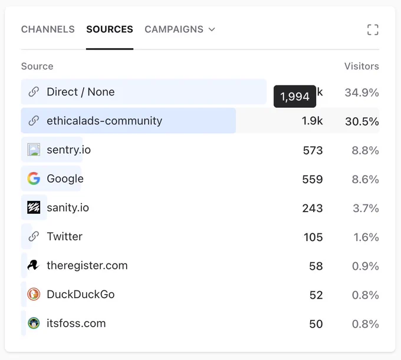
Task: Click the sentry.io placeholder image icon
Action: [34, 150]
